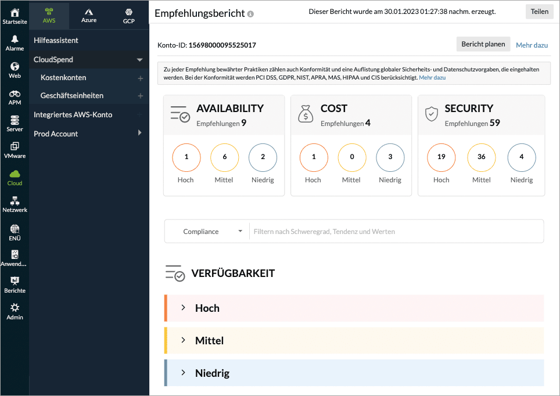
Task: Select the Alarme bell icon
Action: tap(15, 39)
